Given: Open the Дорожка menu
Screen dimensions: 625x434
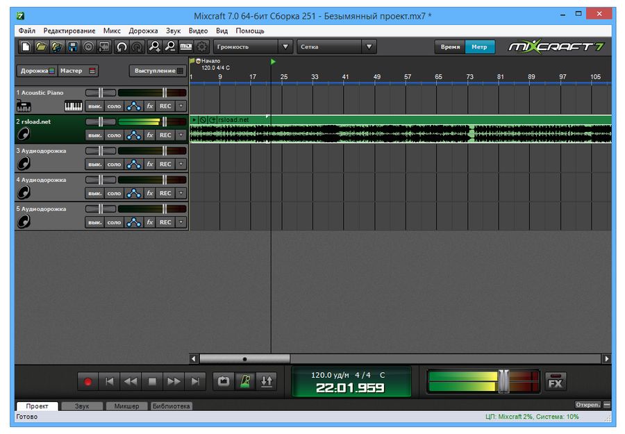Looking at the screenshot, I should pos(143,31).
